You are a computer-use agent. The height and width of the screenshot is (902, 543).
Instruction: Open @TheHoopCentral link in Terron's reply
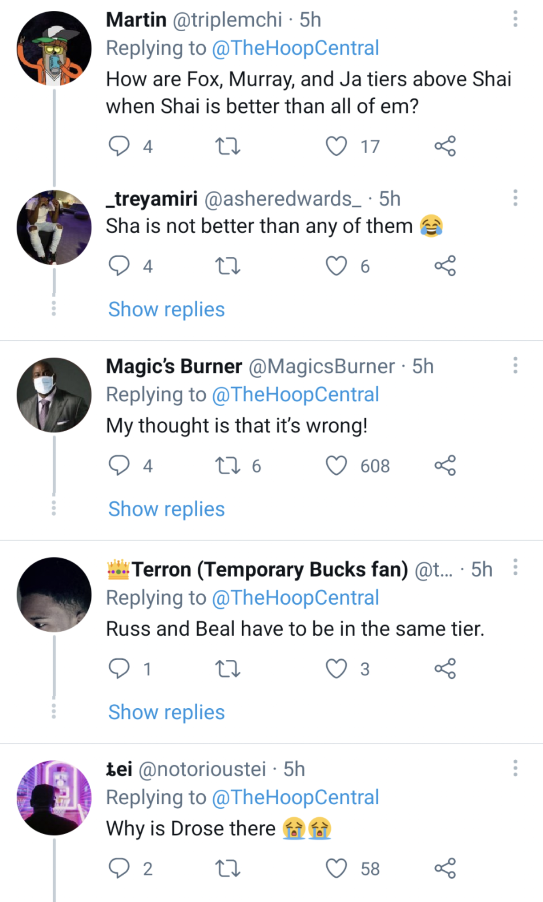(x=295, y=598)
